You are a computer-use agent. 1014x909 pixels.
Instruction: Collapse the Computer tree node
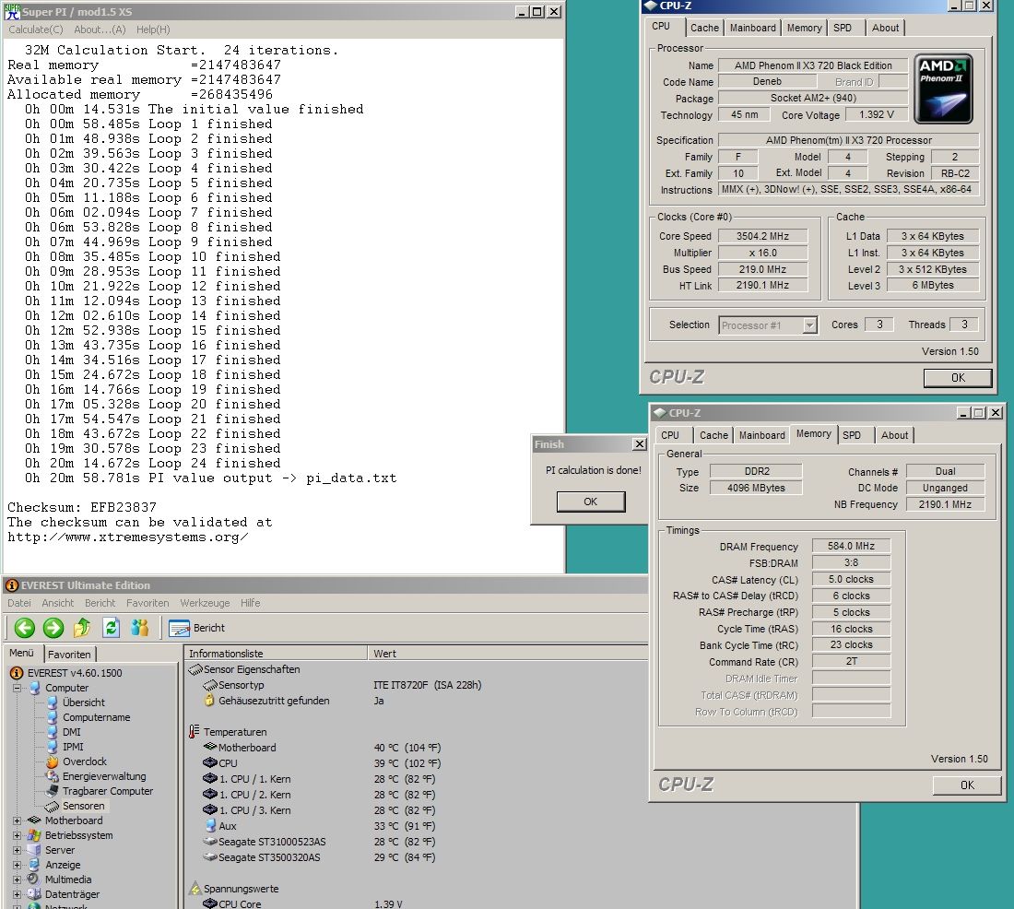click(18, 688)
